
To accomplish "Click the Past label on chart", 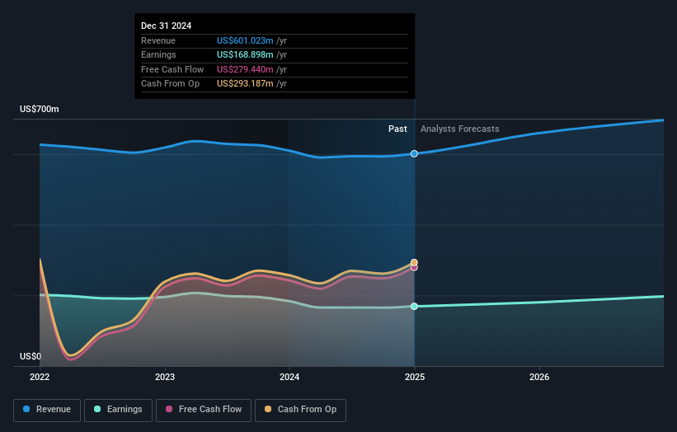I will 397,129.
